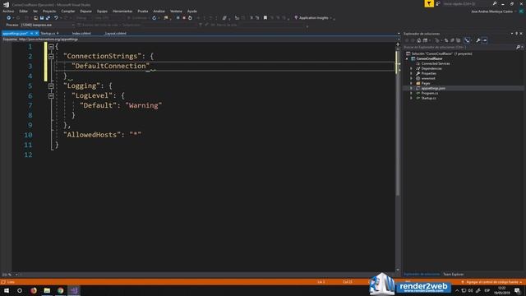Screen dimensions: 526x296
Task: Toggle the Solution Explorer sync active document icon
Action: [x=467, y=40]
